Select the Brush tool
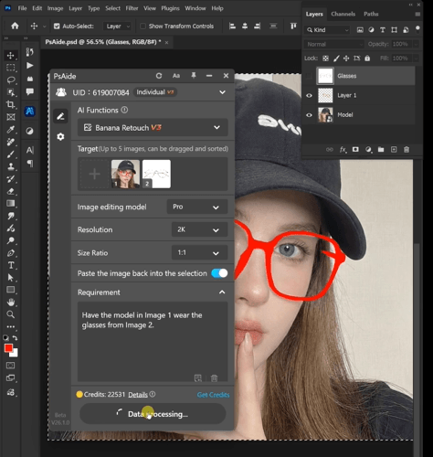The image size is (433, 457). point(11,154)
